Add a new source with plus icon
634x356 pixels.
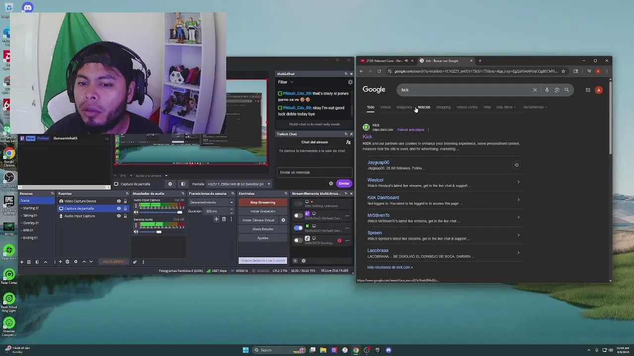(x=60, y=262)
